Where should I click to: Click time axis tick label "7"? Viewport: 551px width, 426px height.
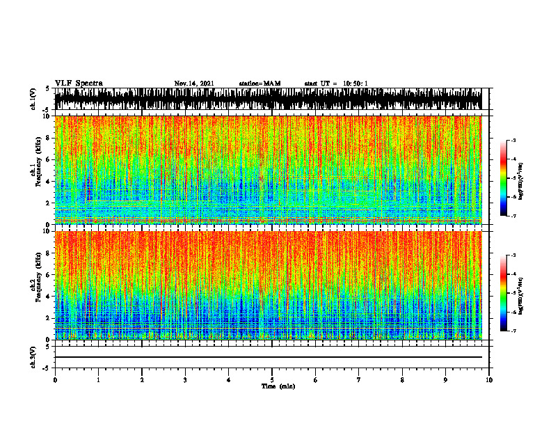pyautogui.click(x=359, y=380)
